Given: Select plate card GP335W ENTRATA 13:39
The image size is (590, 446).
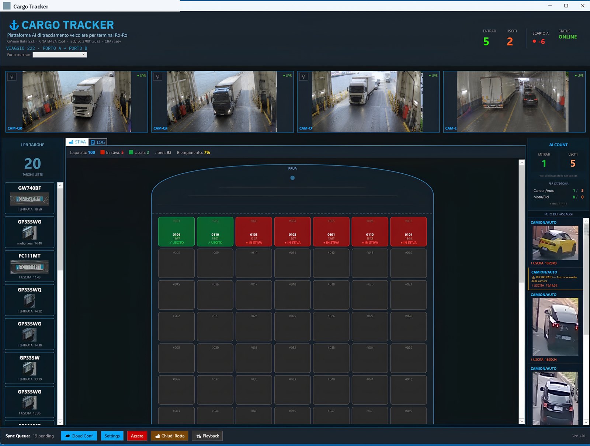Looking at the screenshot, I should click(29, 368).
